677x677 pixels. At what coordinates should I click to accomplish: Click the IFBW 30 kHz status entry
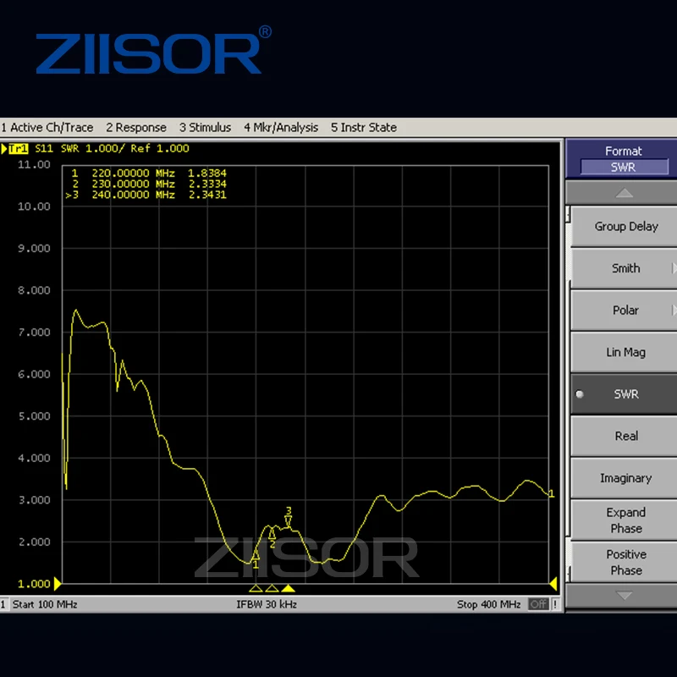[x=267, y=604]
